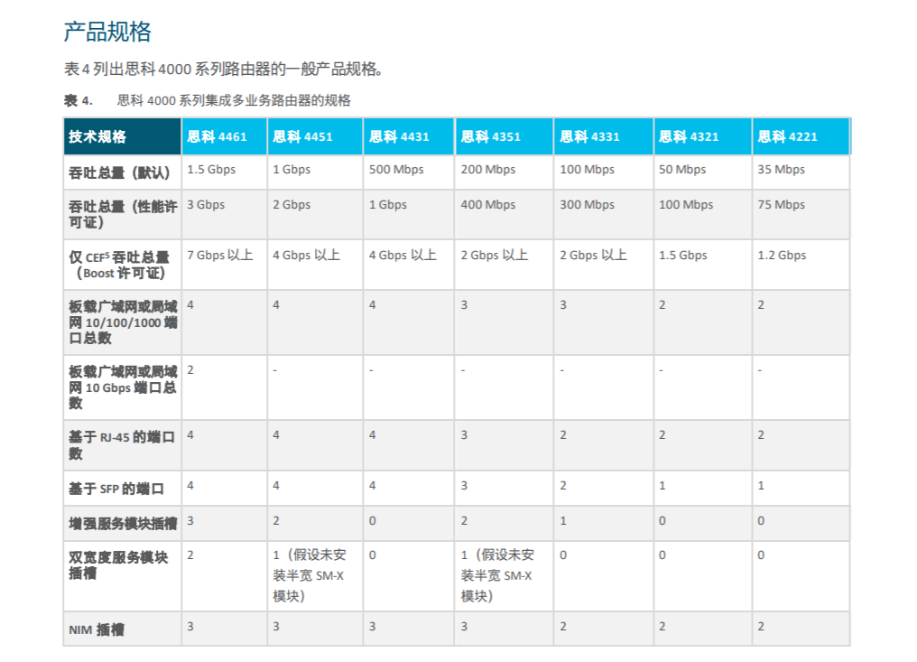Image resolution: width=917 pixels, height=662 pixels.
Task: Select the 吞吐总量（性能许可证）row label
Action: pos(123,214)
